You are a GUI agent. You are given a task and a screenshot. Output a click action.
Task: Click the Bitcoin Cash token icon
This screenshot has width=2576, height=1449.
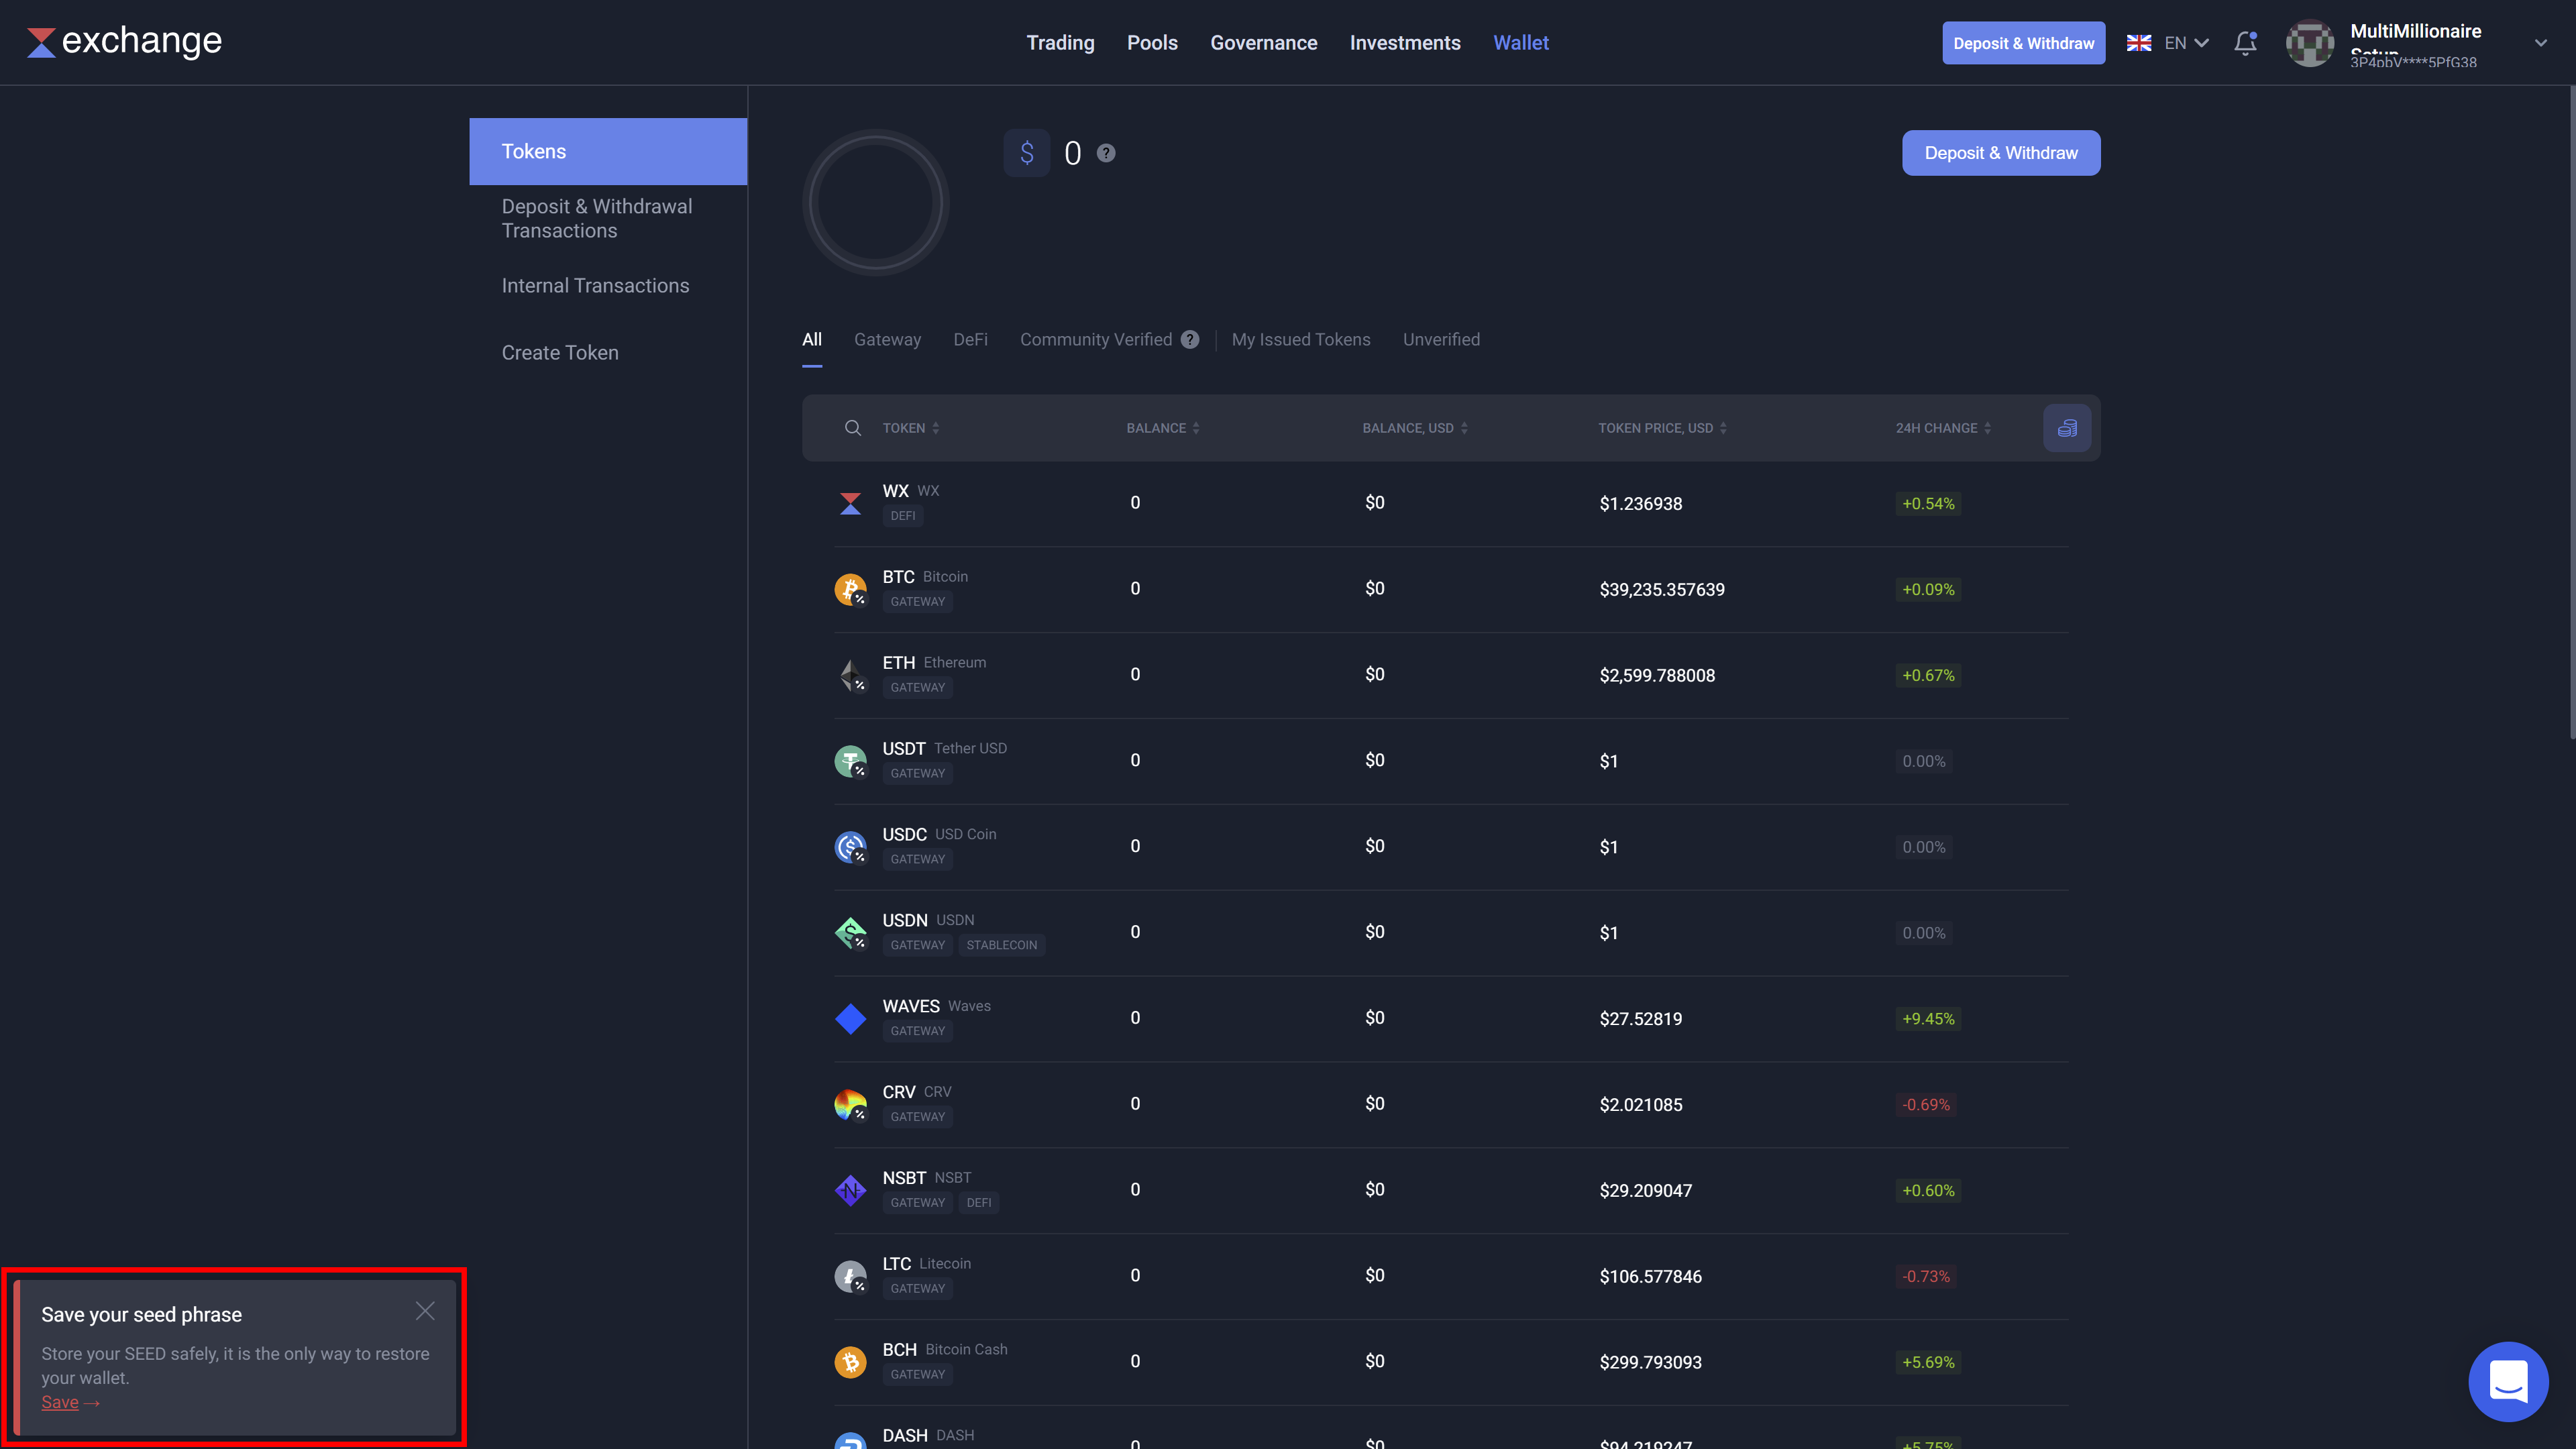click(x=851, y=1362)
